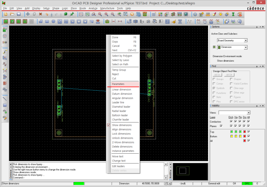This screenshot has height=187, width=267.
Task: Click the New file icon in toolbar
Action: click(5, 14)
